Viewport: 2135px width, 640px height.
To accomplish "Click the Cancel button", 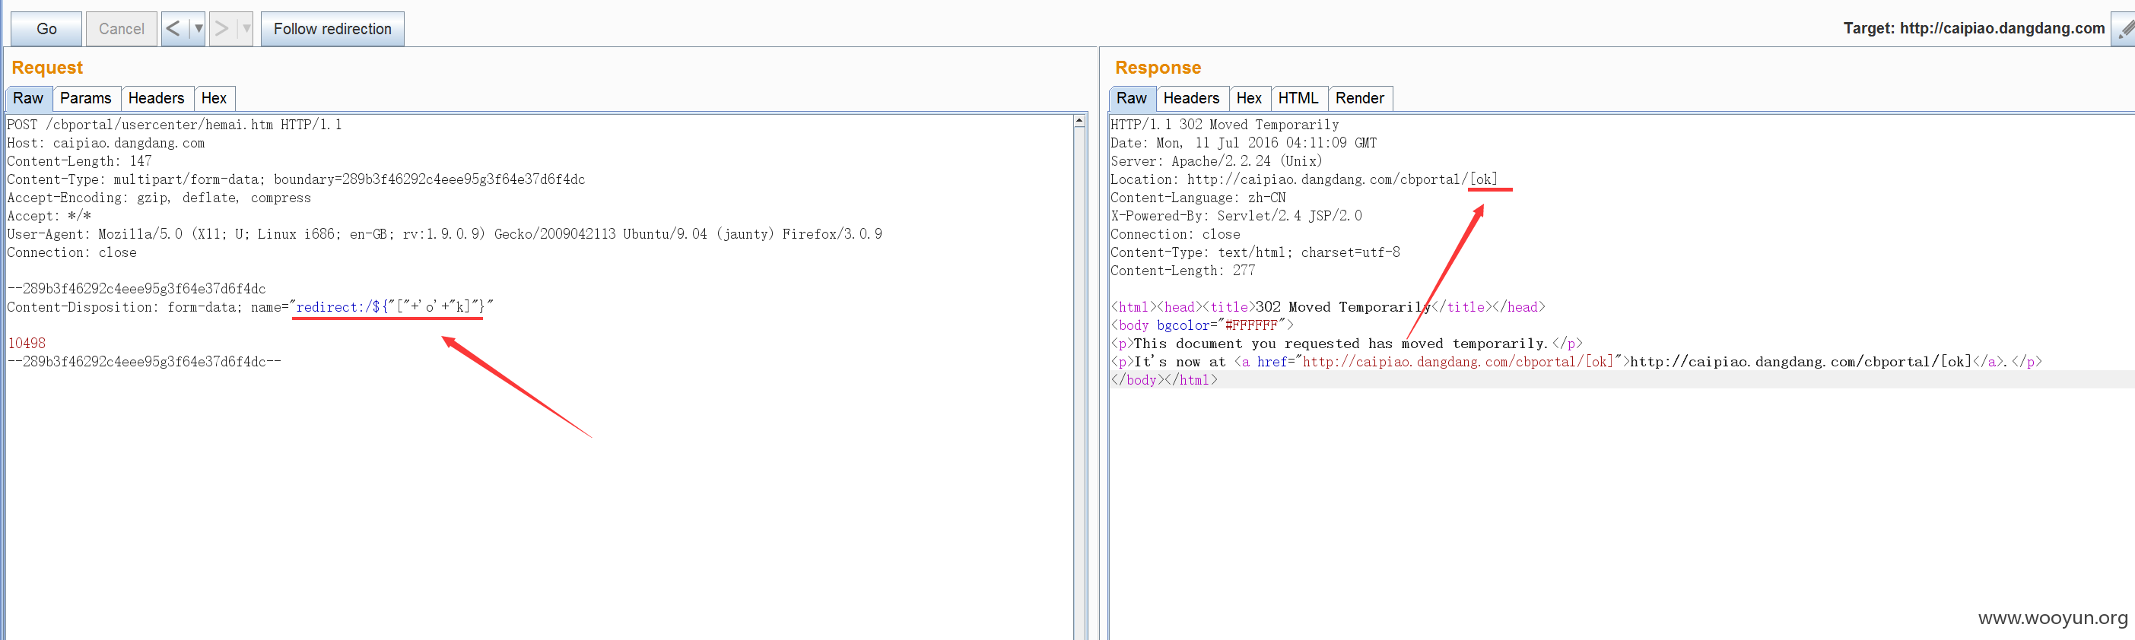I will 121,29.
